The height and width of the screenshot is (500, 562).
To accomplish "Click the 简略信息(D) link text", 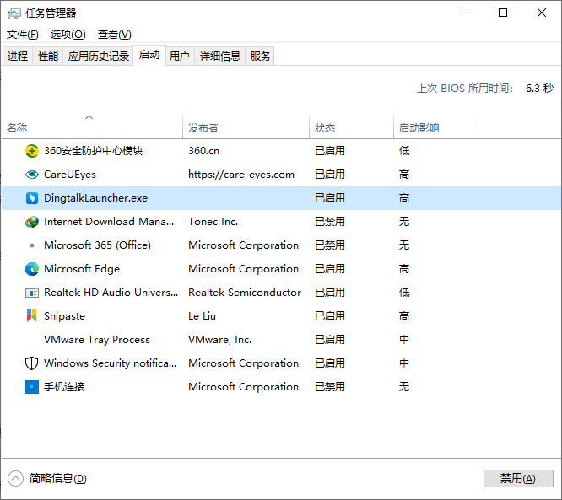I will click(x=58, y=479).
